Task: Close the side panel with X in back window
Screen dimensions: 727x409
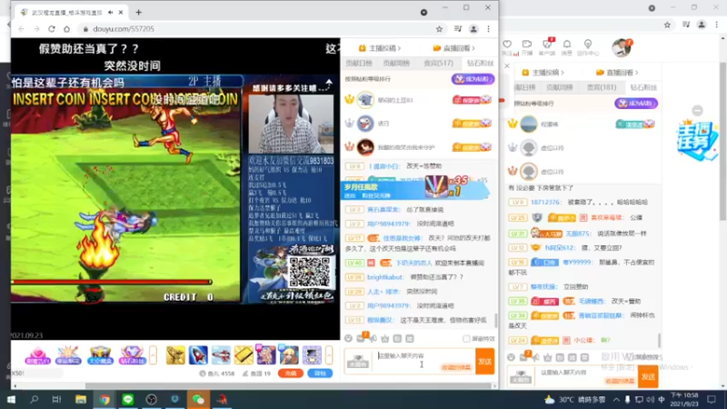Action: coord(507,66)
